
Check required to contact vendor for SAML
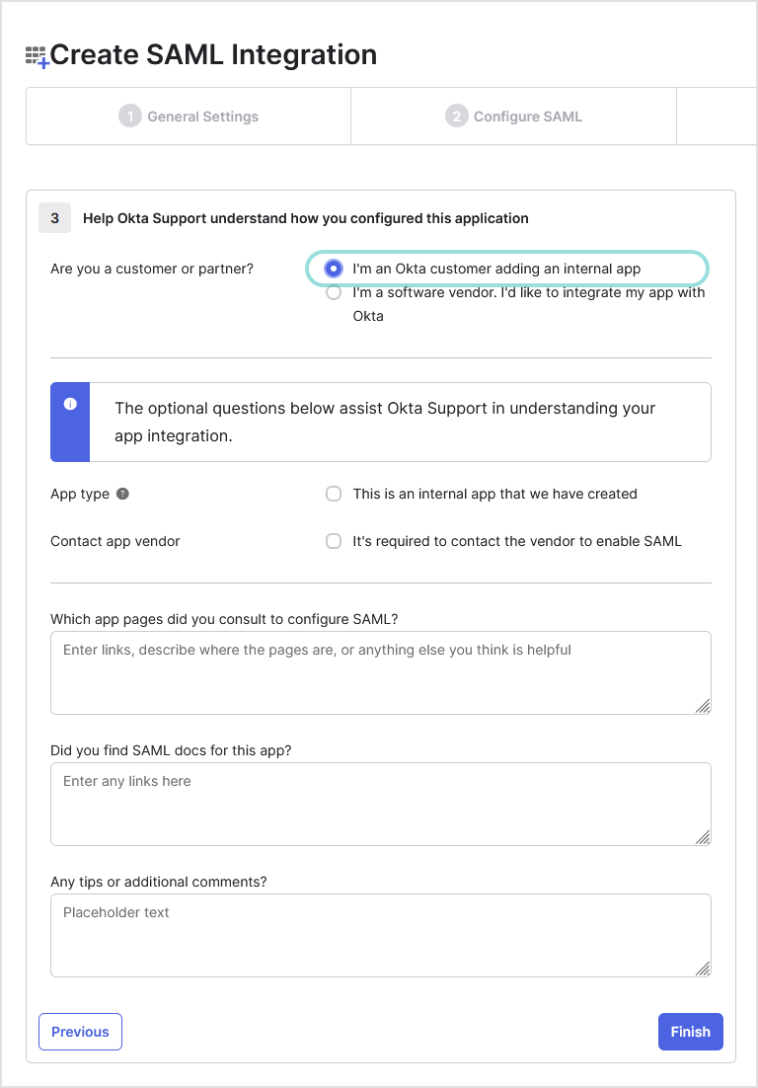point(333,541)
